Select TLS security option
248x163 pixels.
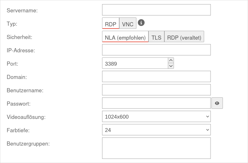tap(156, 37)
